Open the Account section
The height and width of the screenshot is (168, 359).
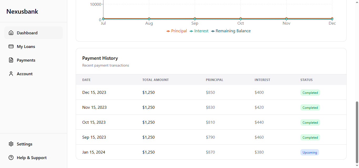click(x=25, y=74)
